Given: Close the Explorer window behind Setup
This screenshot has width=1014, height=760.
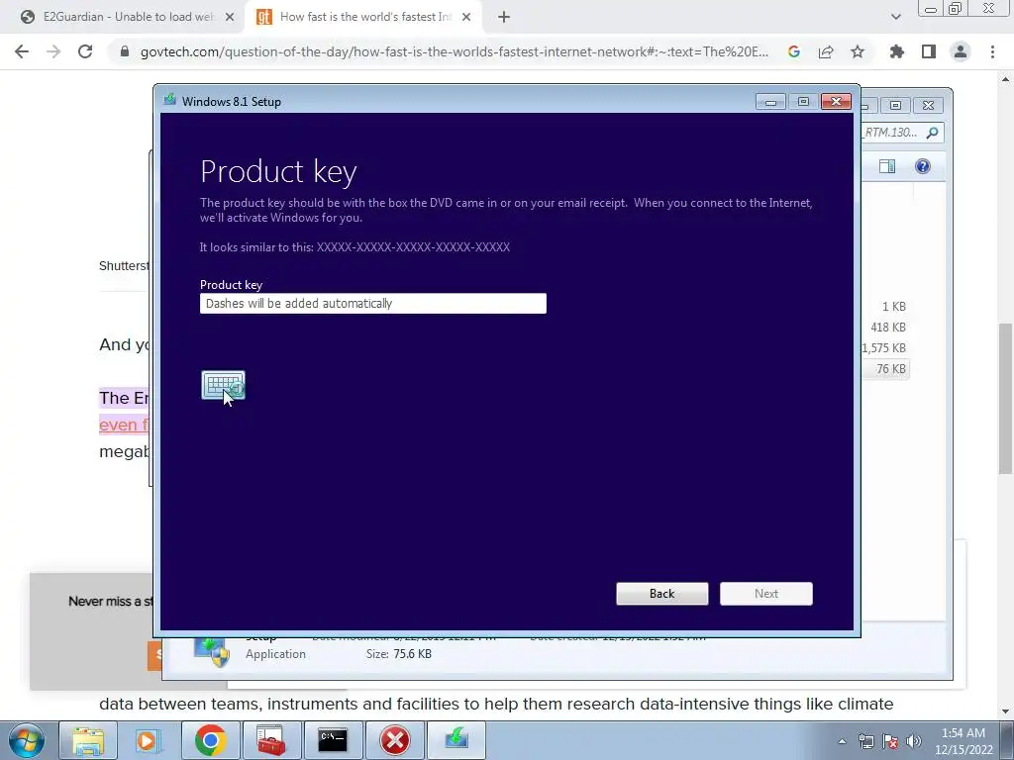Looking at the screenshot, I should tap(928, 105).
